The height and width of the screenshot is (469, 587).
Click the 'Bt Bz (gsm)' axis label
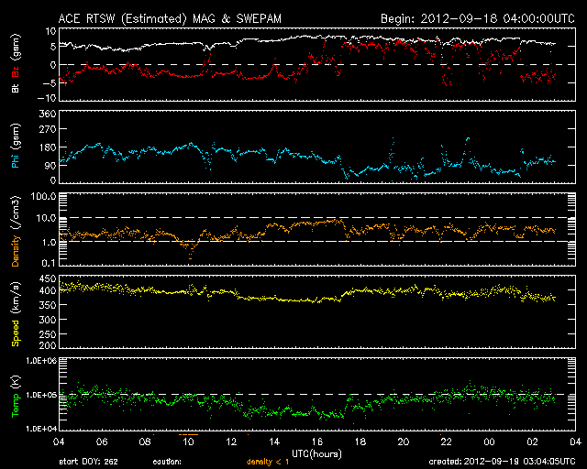pyautogui.click(x=16, y=63)
